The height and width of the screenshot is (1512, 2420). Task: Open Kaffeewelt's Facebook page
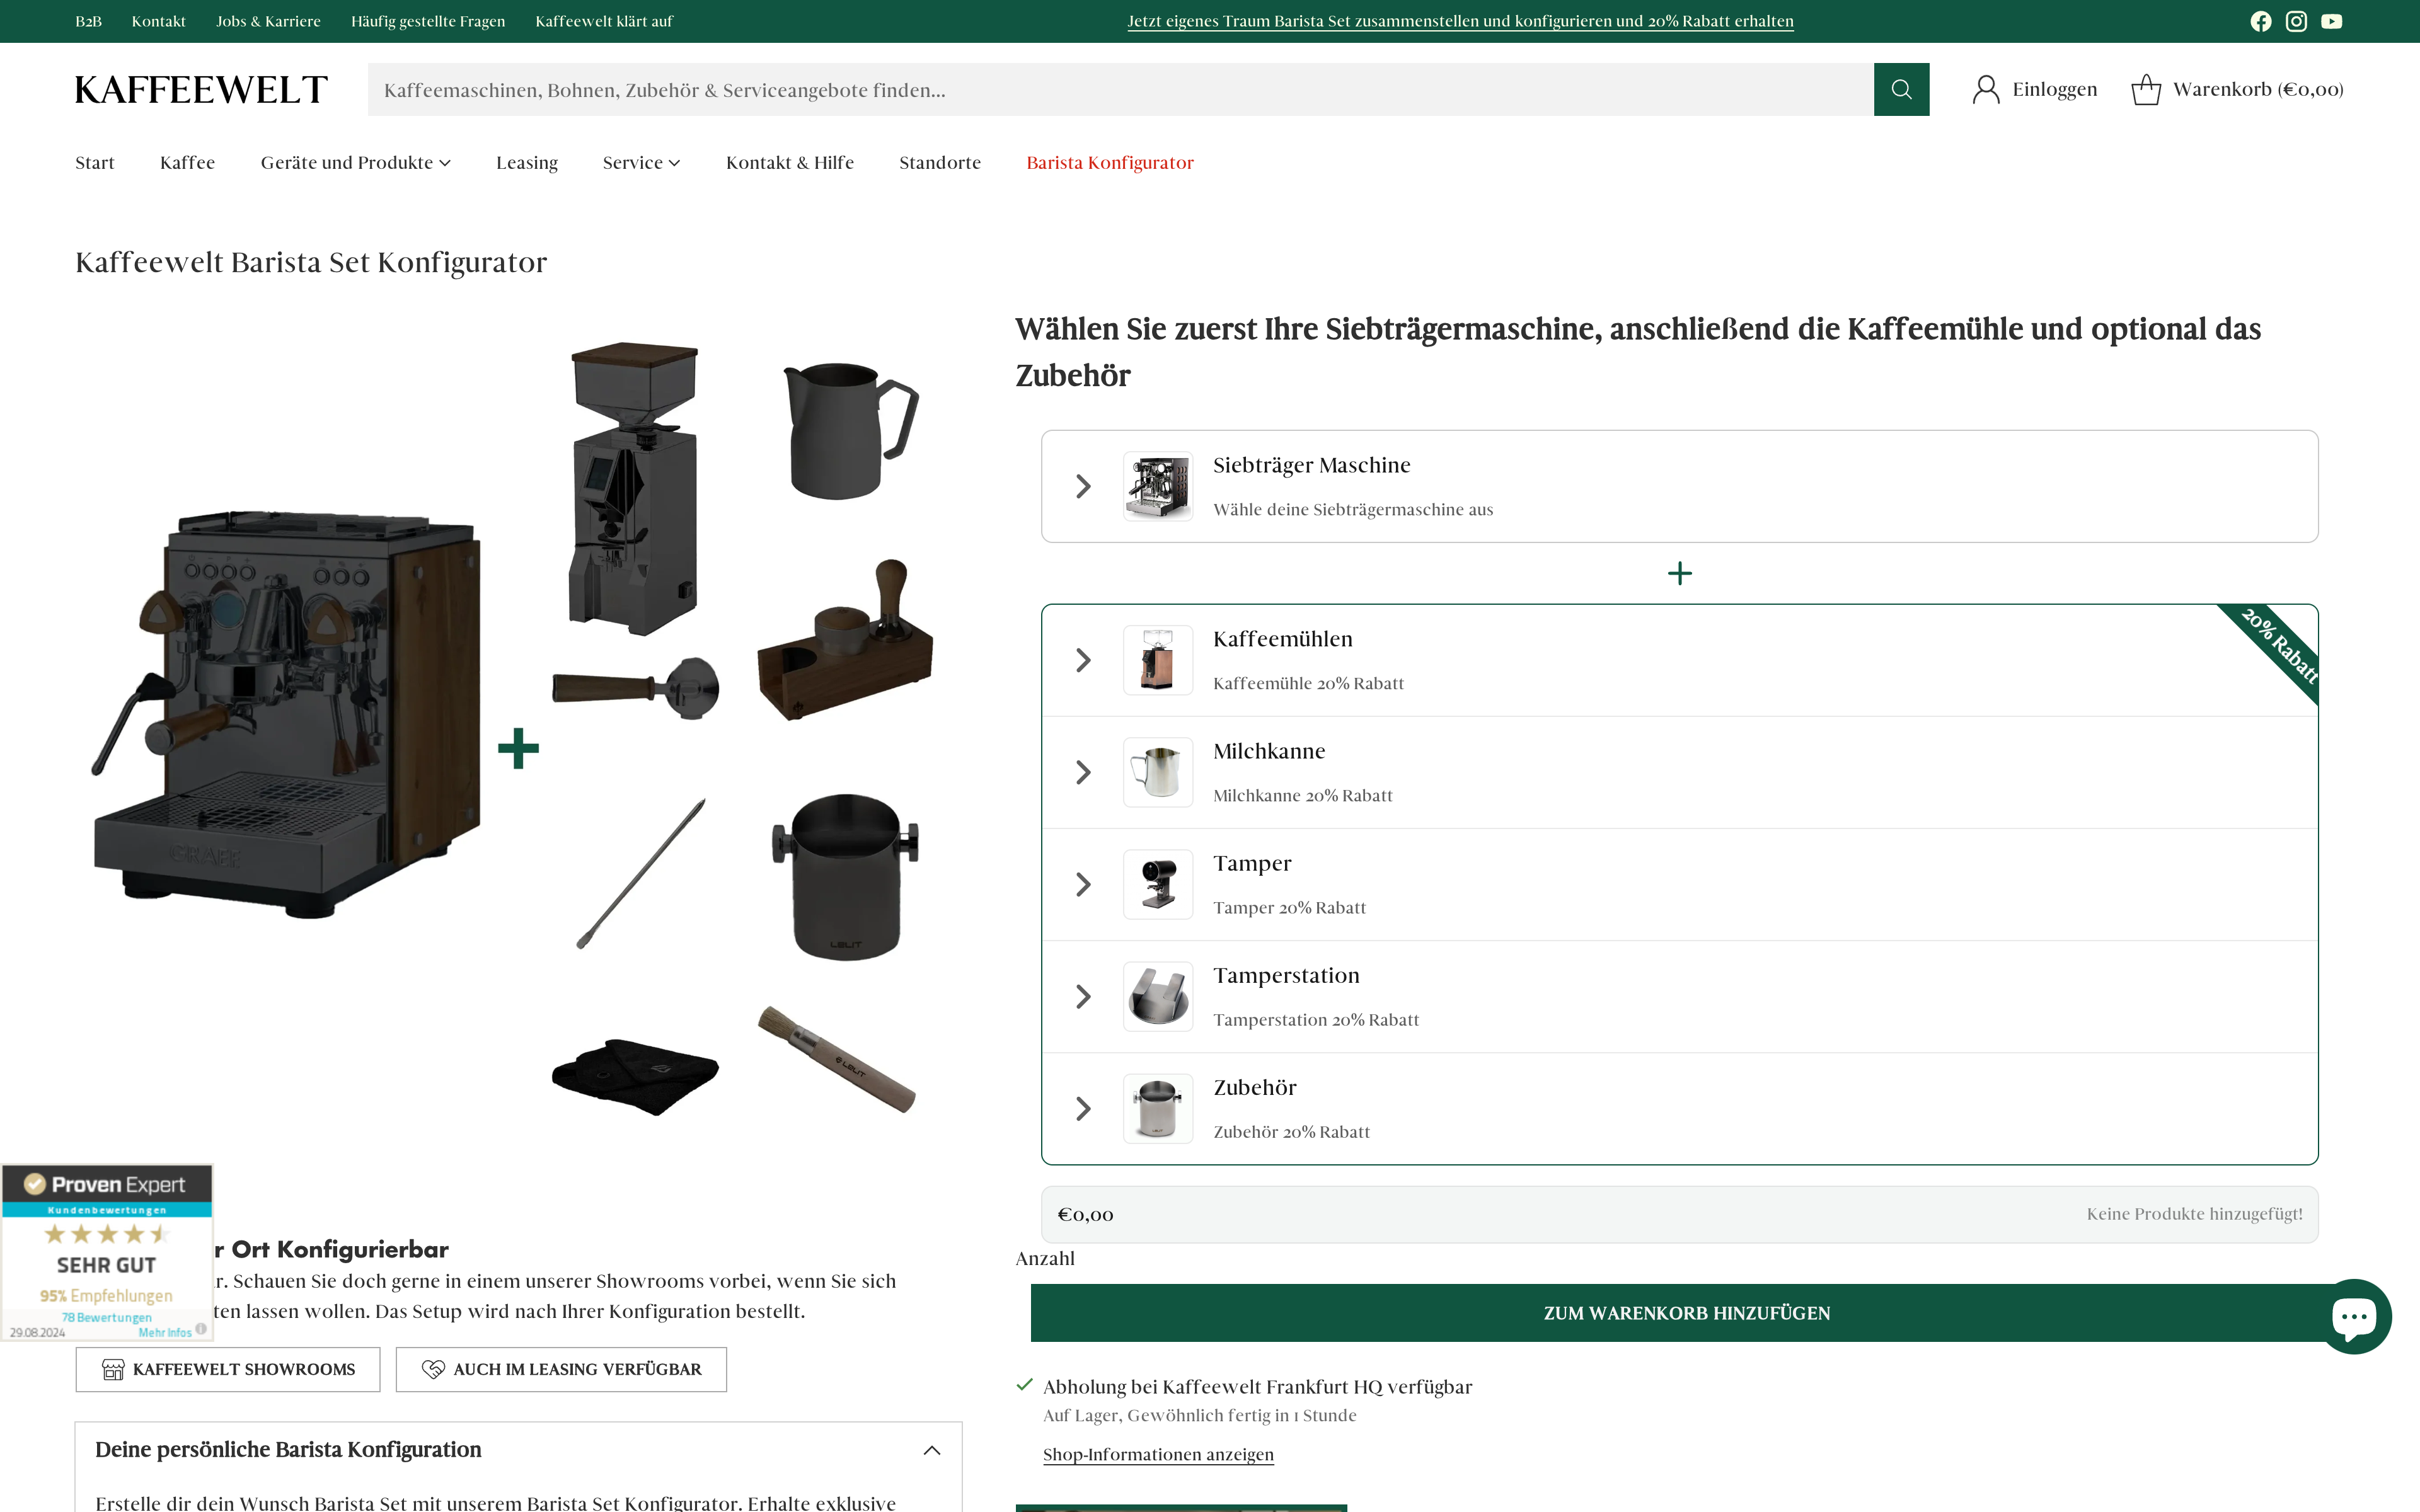click(x=2261, y=20)
